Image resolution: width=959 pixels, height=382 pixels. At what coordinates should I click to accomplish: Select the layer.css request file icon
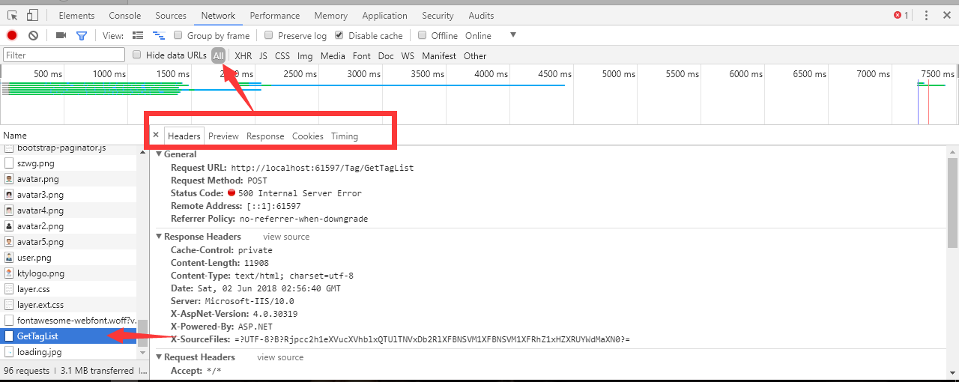(9, 289)
